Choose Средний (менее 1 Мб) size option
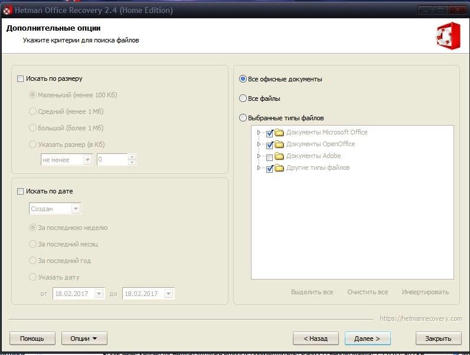470x355 pixels. tap(32, 111)
